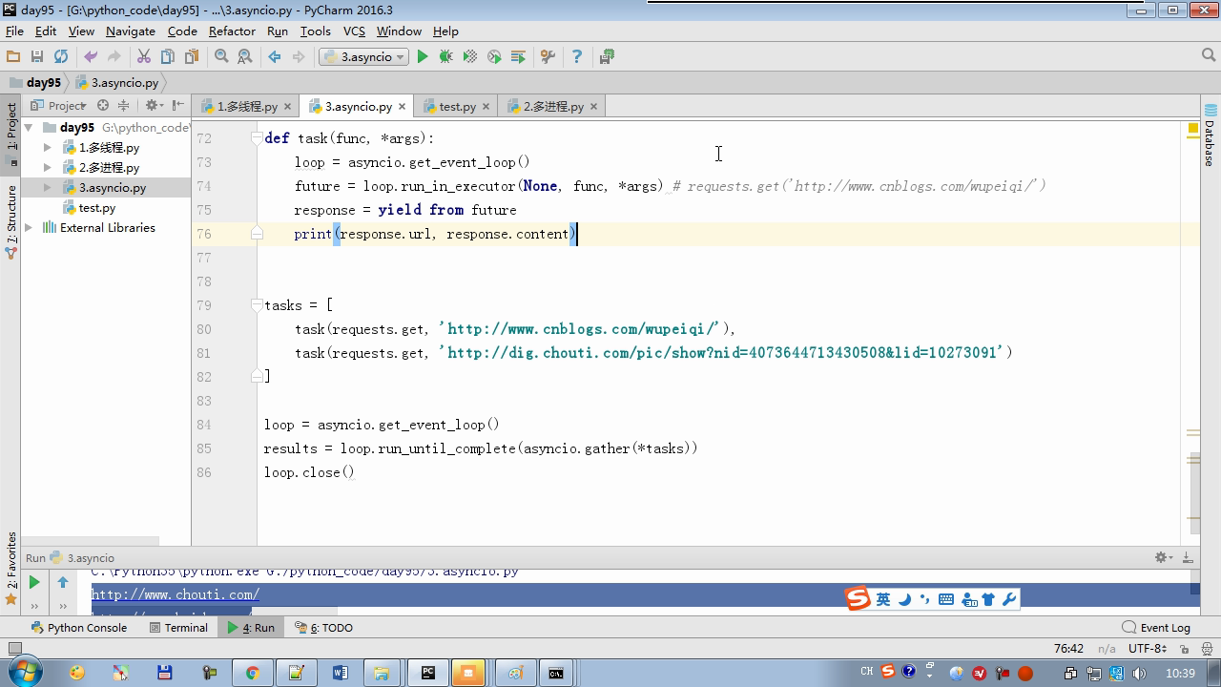The height and width of the screenshot is (687, 1221).
Task: Open the Find magnifier tool in toolbar
Action: click(x=221, y=57)
